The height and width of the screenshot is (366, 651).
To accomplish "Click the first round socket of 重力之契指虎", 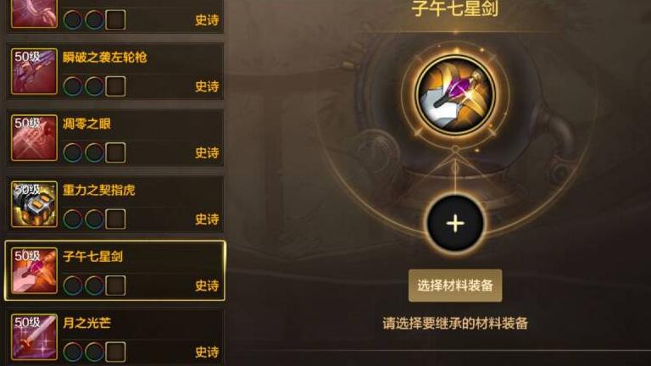I will [x=73, y=219].
